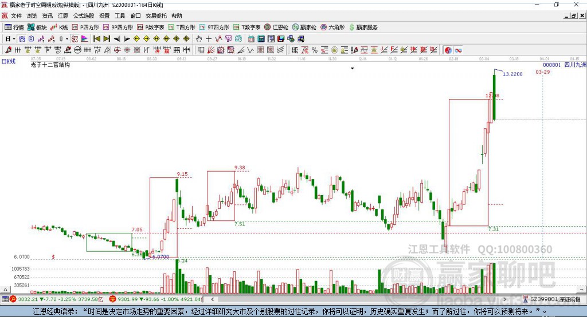Click the red-blue yin-yang icon
The width and height of the screenshot is (587, 317).
448,50
